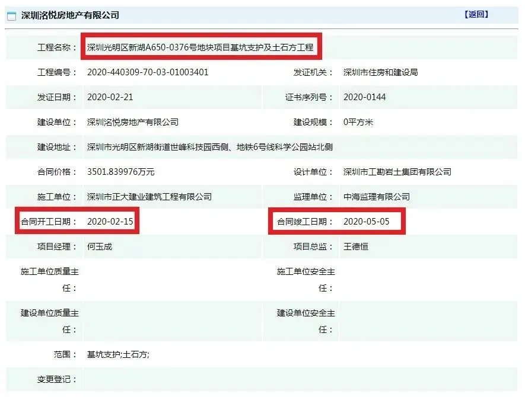This screenshot has height=397, width=525.
Task: Click the label 变更登记：
Action: tap(57, 379)
